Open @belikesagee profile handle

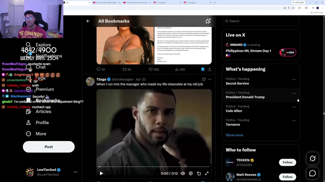tap(122, 79)
